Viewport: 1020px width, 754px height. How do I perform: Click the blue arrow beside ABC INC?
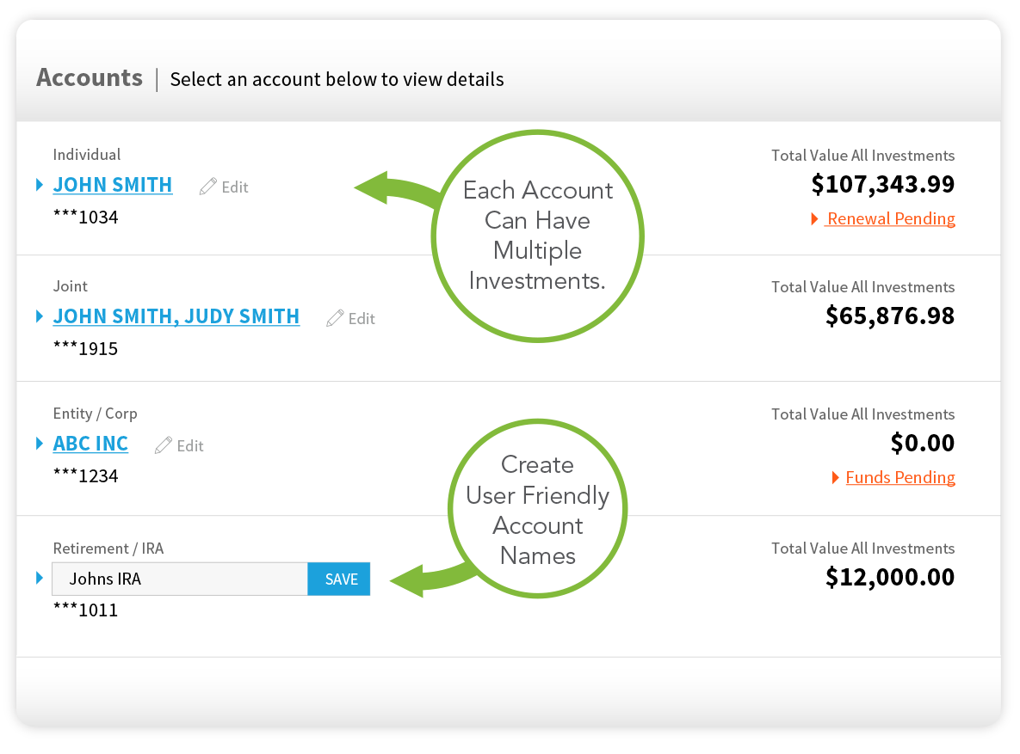[39, 444]
